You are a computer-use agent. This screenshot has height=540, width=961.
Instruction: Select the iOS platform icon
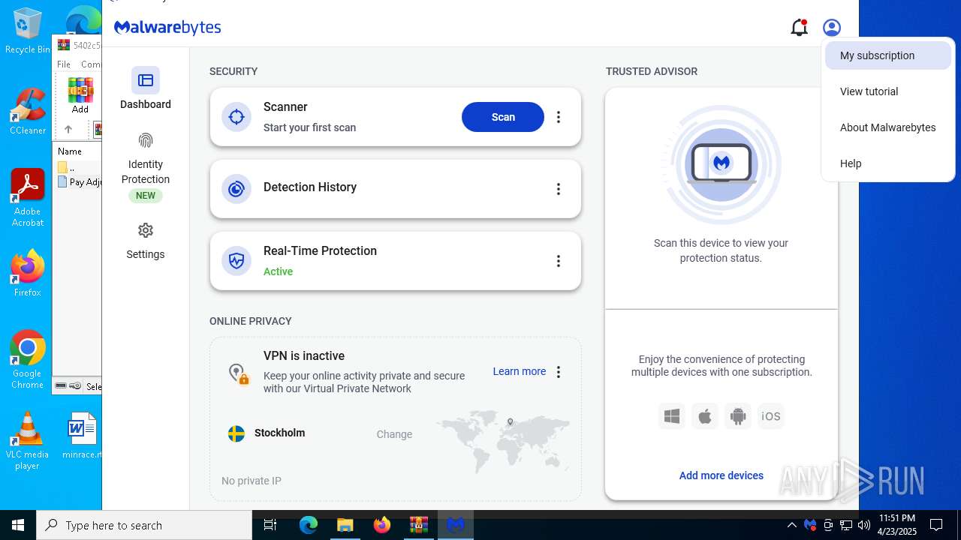click(x=771, y=416)
